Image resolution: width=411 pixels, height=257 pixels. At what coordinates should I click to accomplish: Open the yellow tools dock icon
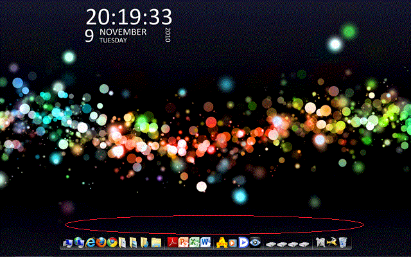331,243
